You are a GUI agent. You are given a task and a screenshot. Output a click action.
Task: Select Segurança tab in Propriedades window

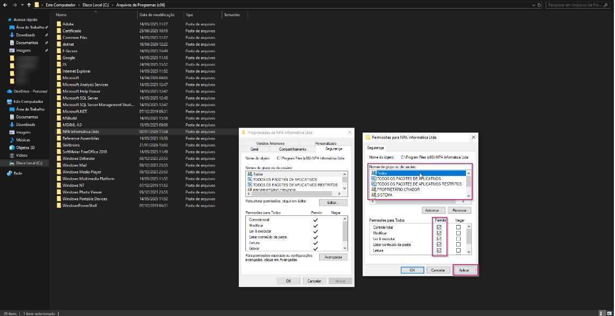click(x=334, y=149)
